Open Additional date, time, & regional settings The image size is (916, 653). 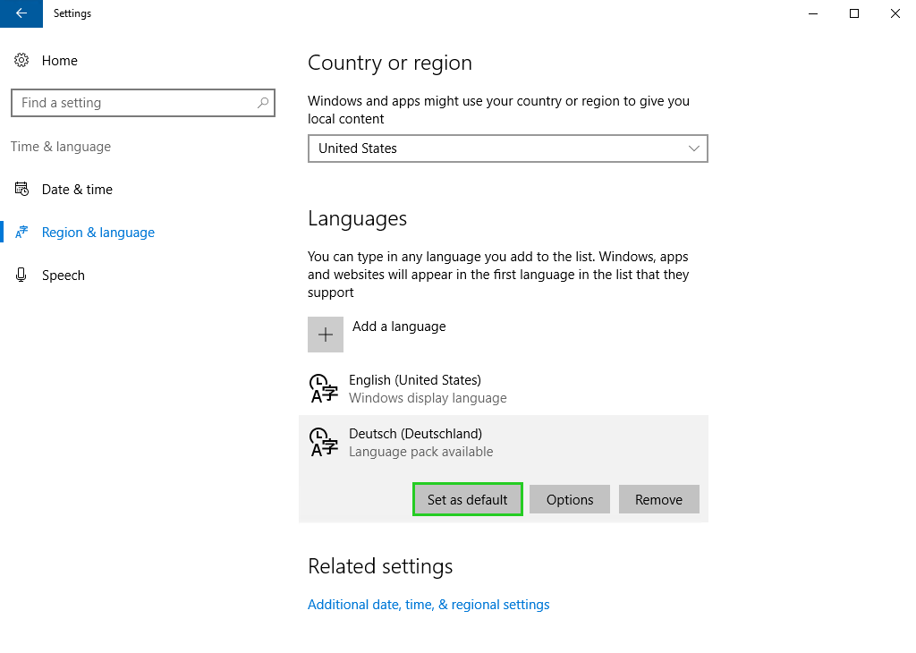pos(428,604)
